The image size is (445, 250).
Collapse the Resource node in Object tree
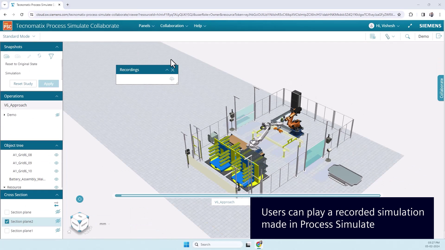pos(4,187)
